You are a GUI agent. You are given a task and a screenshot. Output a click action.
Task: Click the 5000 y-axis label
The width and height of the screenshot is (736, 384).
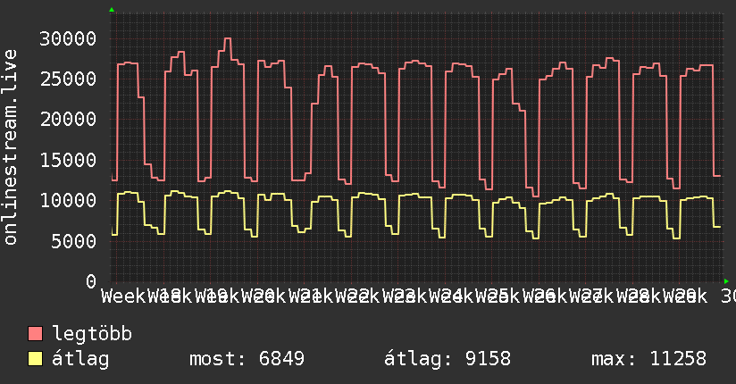tap(74, 241)
